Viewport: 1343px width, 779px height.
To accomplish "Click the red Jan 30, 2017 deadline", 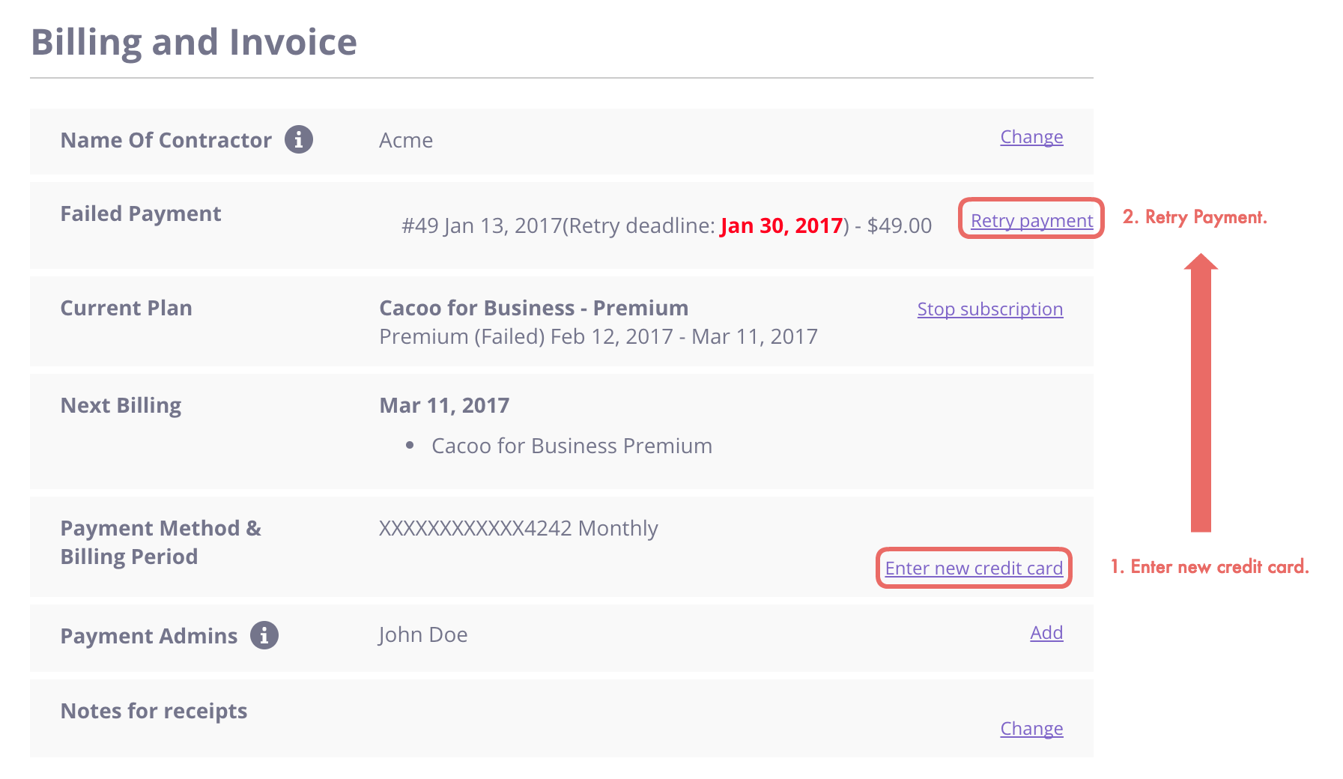I will [781, 225].
